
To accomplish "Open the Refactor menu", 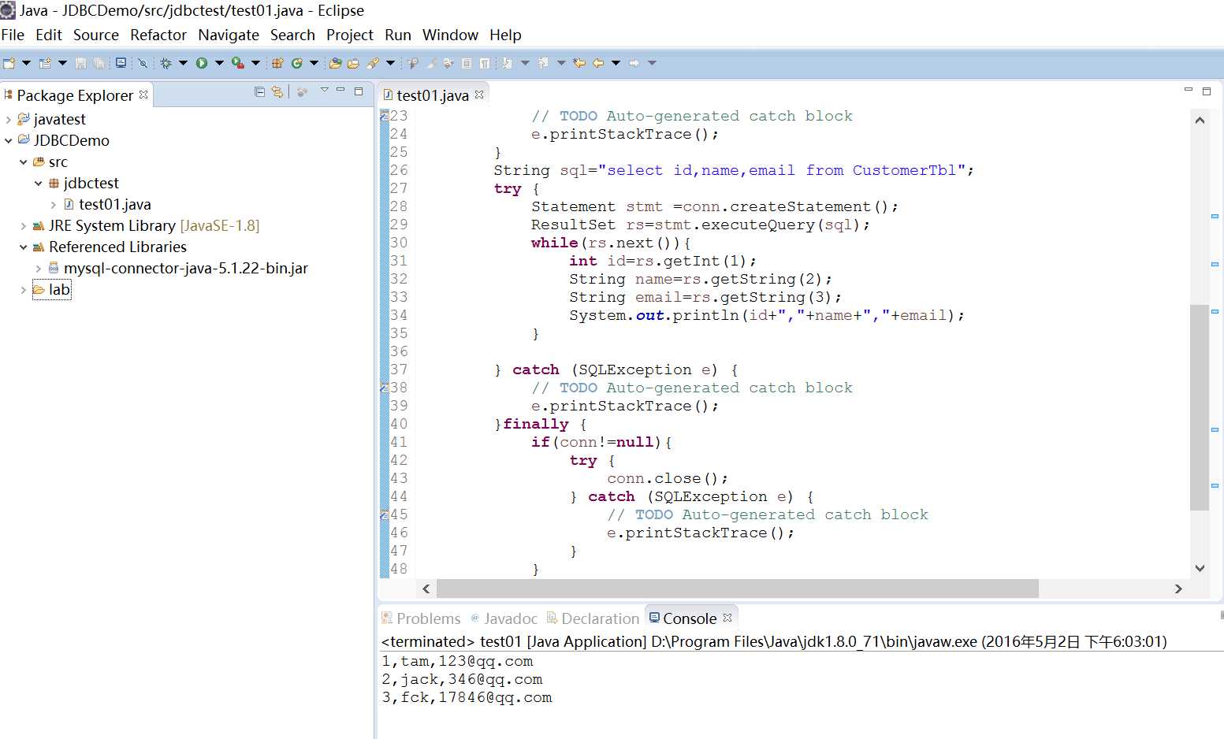I will 158,35.
